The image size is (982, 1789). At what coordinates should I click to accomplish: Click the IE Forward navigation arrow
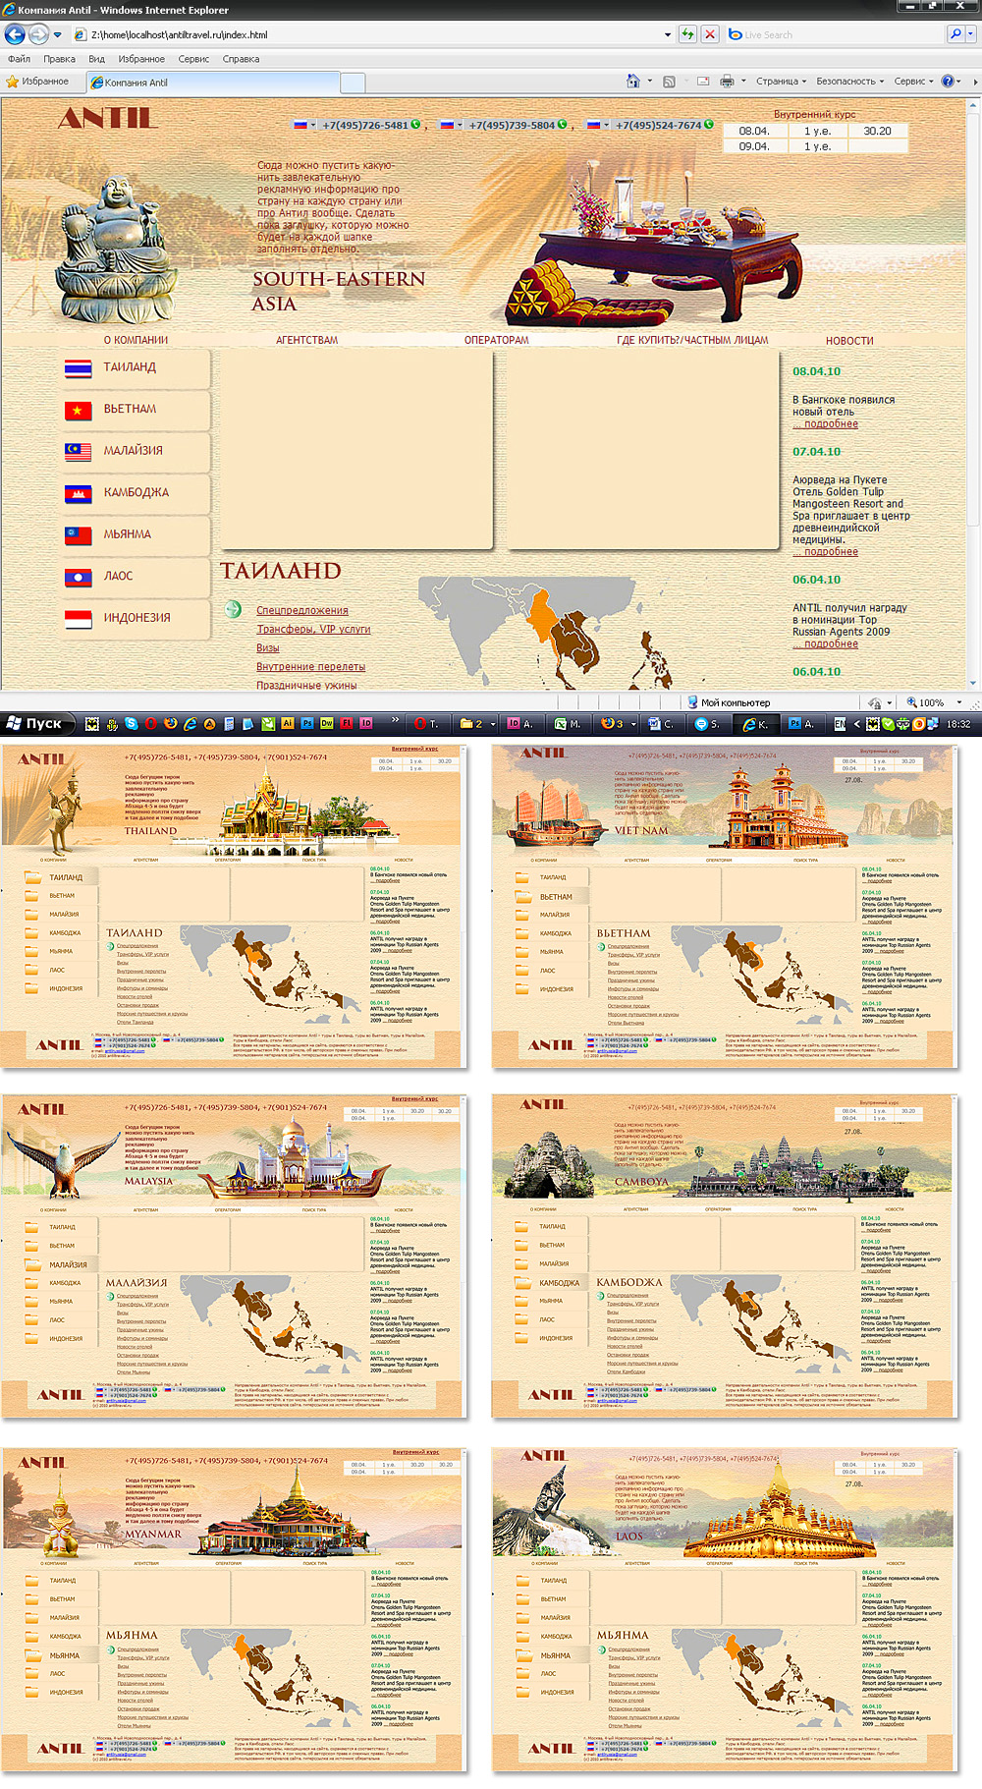pyautogui.click(x=38, y=34)
